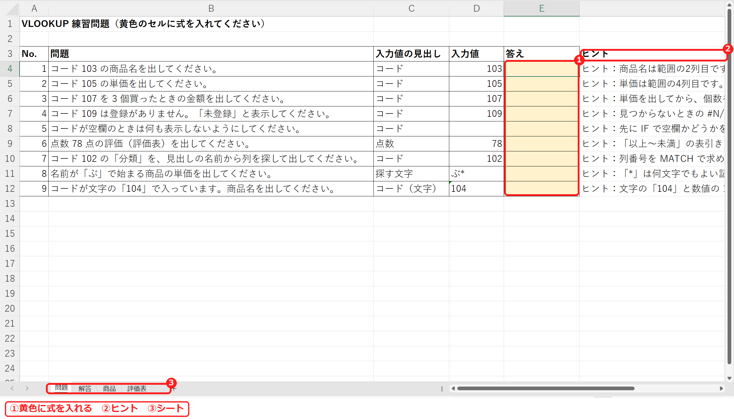Click the horizontal scrollbar right arrow
734x419 pixels.
pyautogui.click(x=721, y=388)
